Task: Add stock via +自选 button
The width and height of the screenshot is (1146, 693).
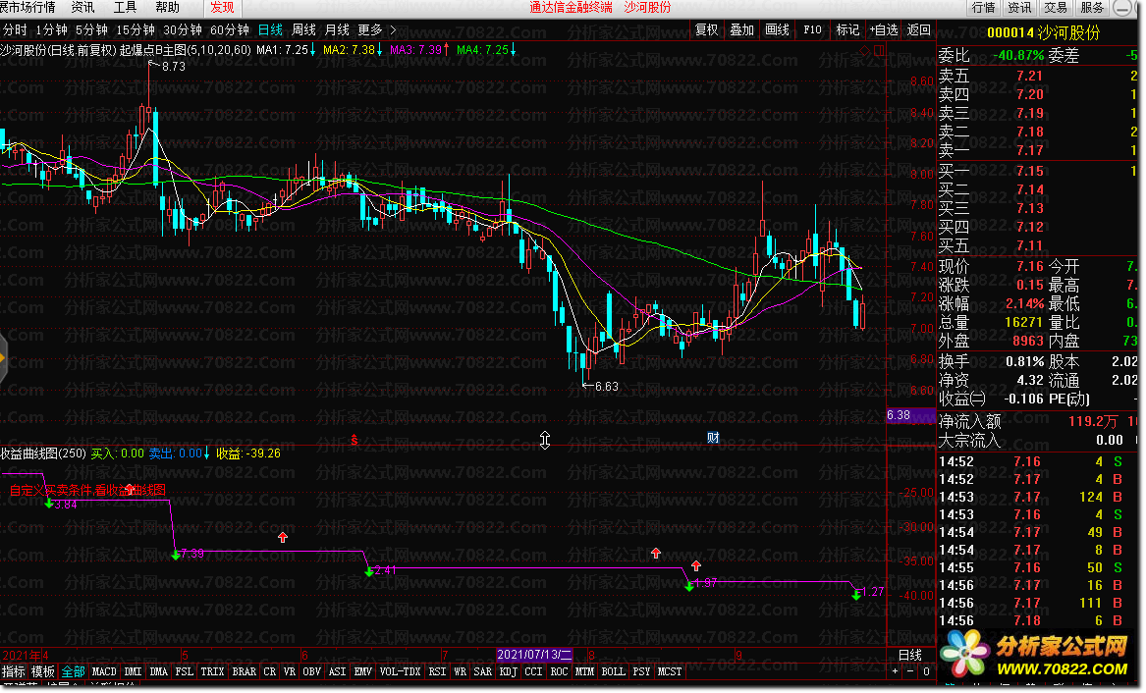Action: click(x=883, y=30)
